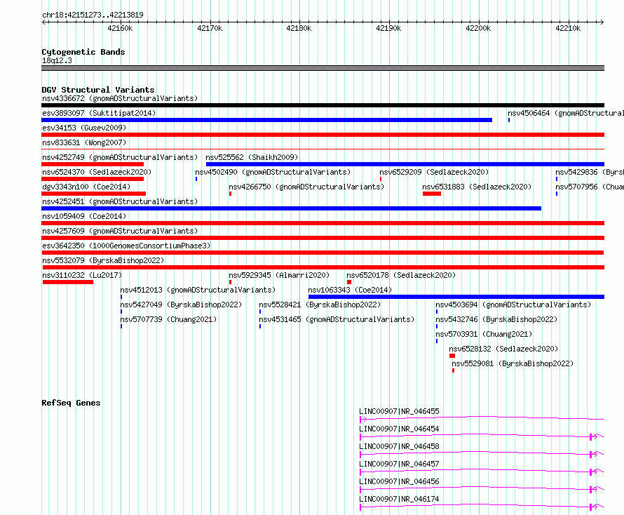Click the blue nsv1063343 variant bar

pos(456,297)
